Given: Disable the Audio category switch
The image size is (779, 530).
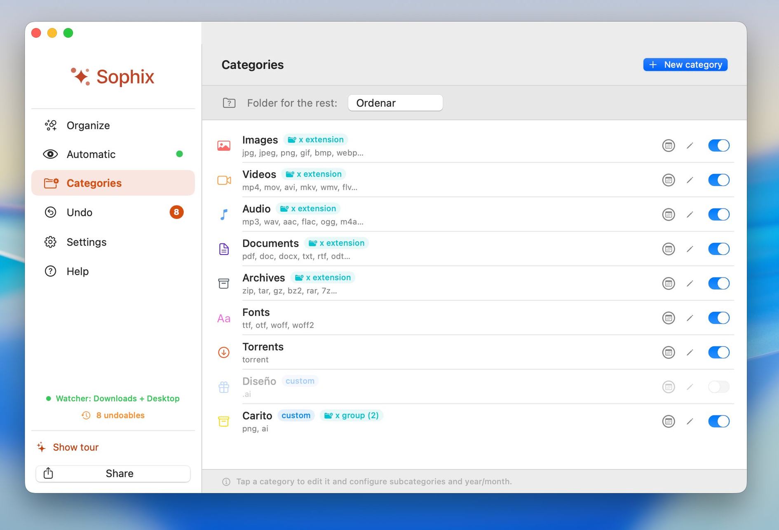Looking at the screenshot, I should point(718,215).
